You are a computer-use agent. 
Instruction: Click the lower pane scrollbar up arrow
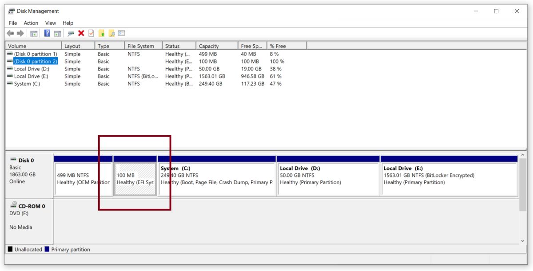(523, 154)
